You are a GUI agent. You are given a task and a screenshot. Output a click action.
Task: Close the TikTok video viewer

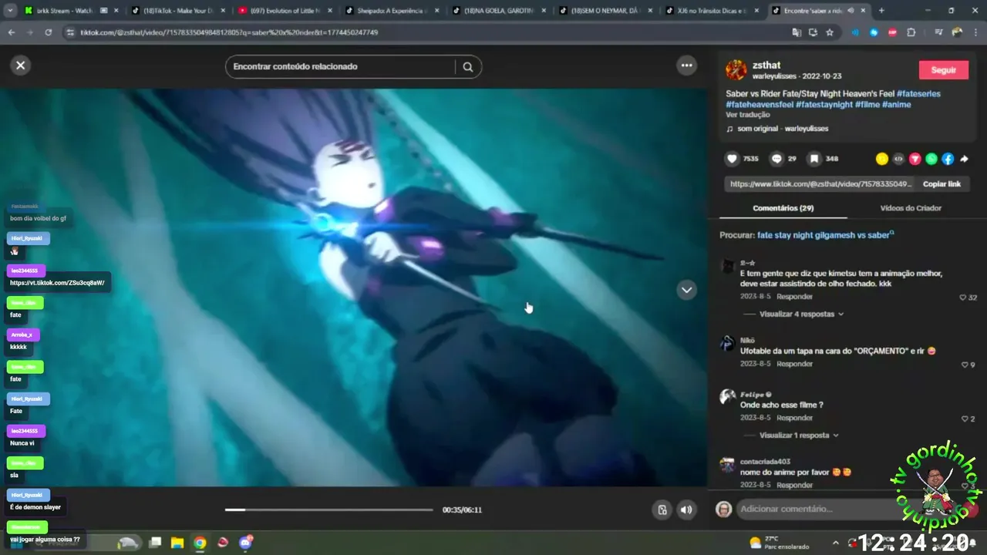pos(21,66)
